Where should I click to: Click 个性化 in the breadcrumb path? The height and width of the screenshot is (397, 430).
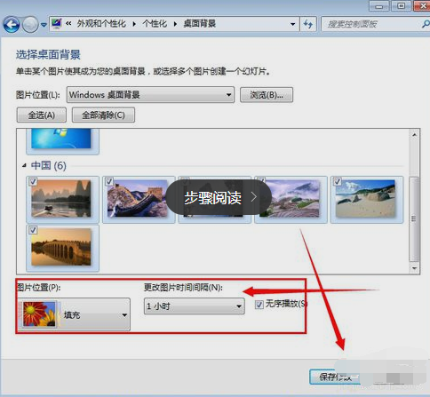point(155,24)
